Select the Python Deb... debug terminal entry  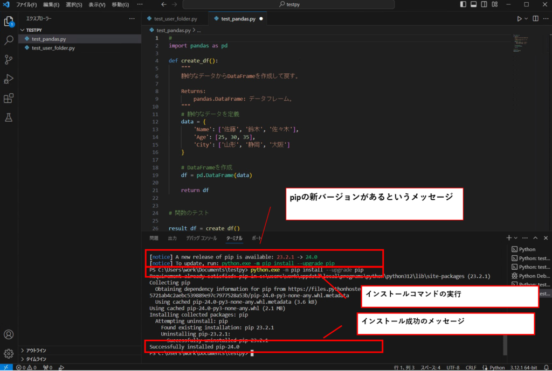[530, 276]
